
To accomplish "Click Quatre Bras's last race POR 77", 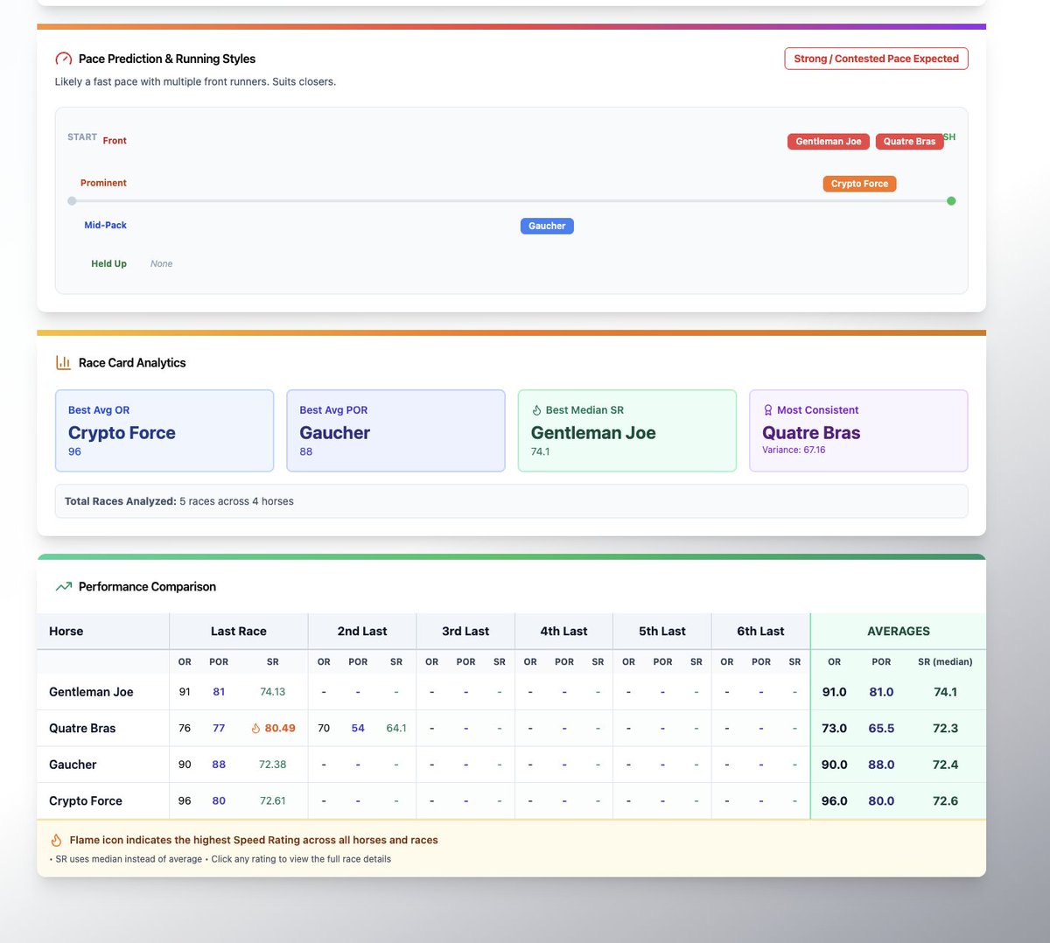I will pos(219,728).
